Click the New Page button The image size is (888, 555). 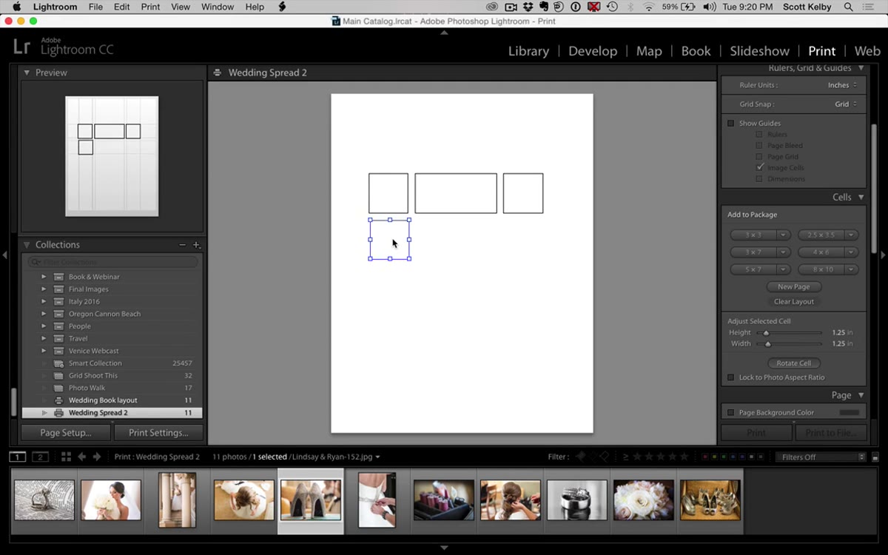pyautogui.click(x=793, y=286)
